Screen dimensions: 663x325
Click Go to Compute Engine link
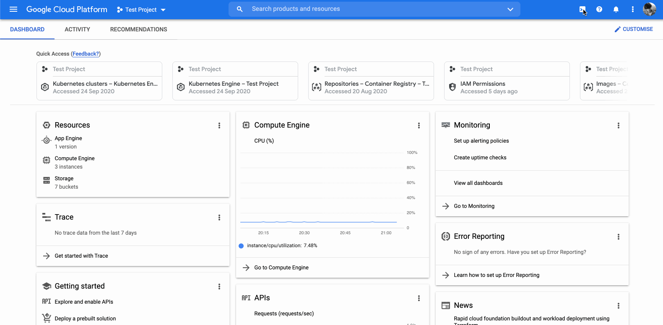(x=281, y=268)
